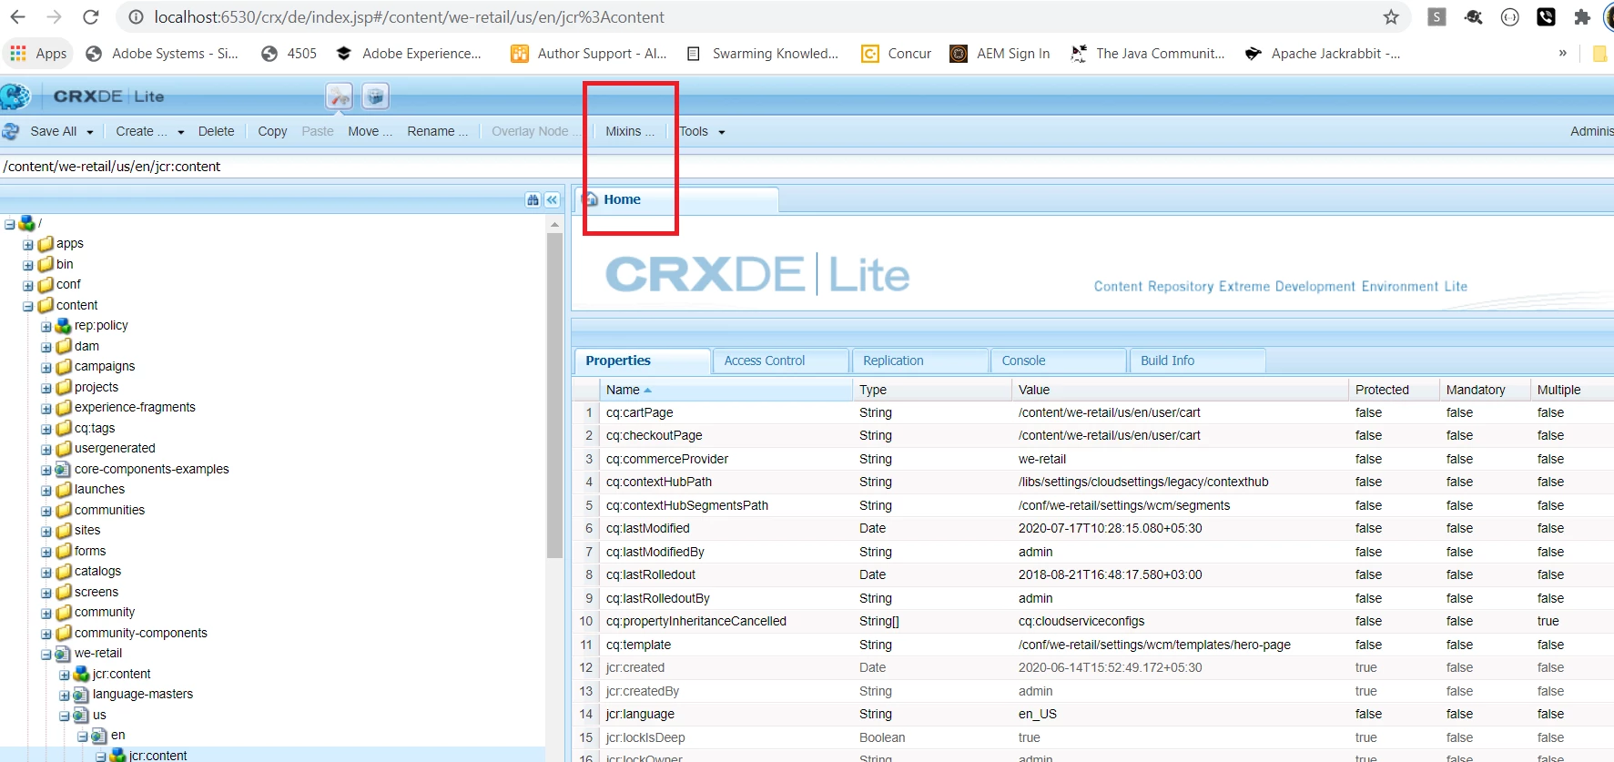Viewport: 1614px width, 762px height.
Task: Click the package cube icon in header
Action: click(375, 96)
